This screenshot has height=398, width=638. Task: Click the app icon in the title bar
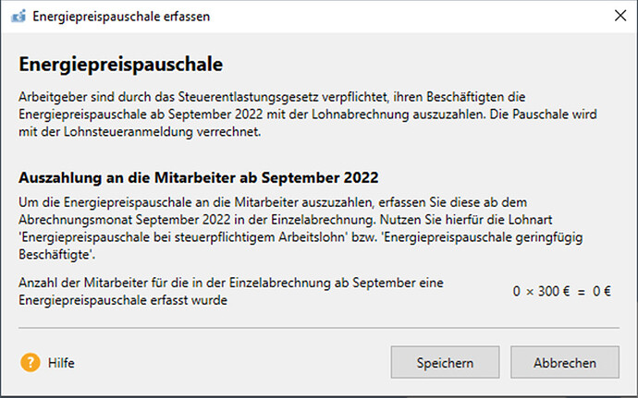coord(18,16)
